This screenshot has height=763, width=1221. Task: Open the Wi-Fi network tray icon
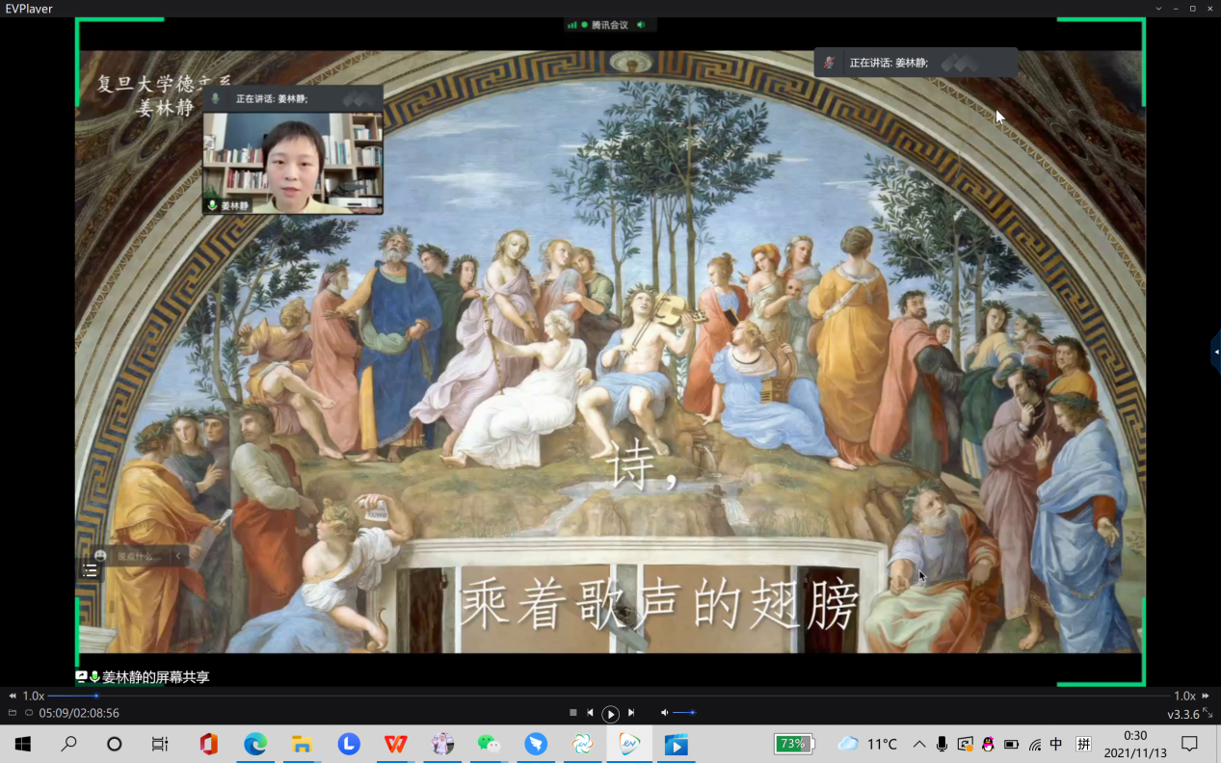(x=1035, y=744)
